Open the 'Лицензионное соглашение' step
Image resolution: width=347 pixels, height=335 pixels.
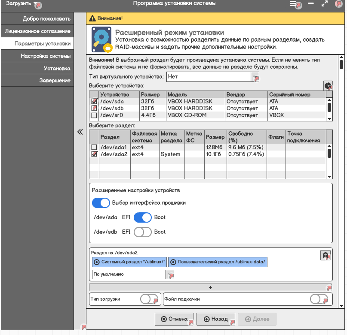pos(37,31)
